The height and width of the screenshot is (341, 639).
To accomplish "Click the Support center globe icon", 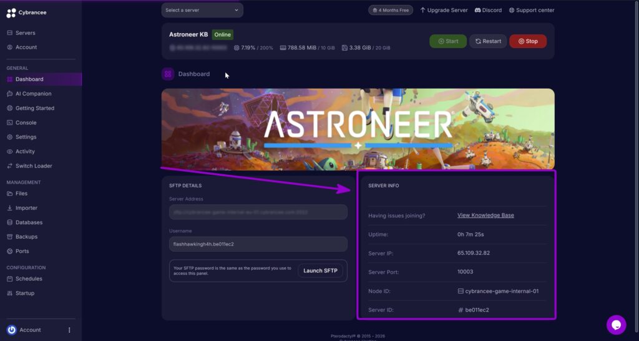I will (x=512, y=10).
